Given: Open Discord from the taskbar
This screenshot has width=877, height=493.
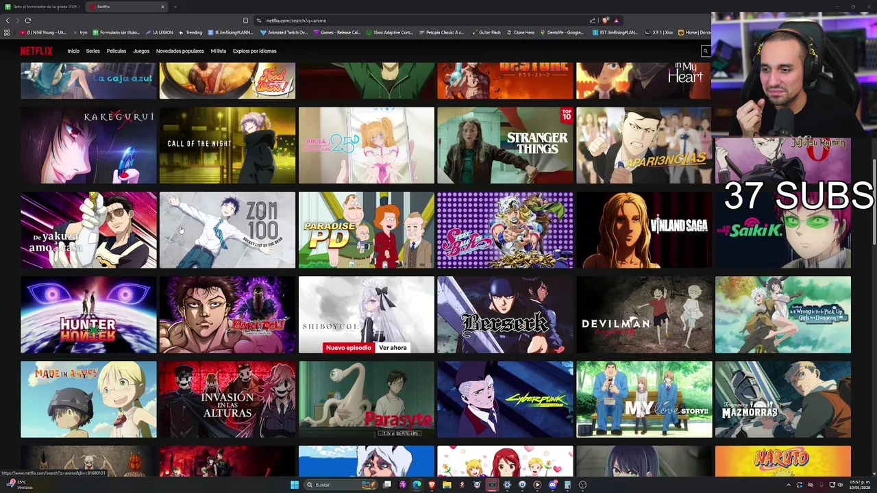Looking at the screenshot, I should click(552, 485).
